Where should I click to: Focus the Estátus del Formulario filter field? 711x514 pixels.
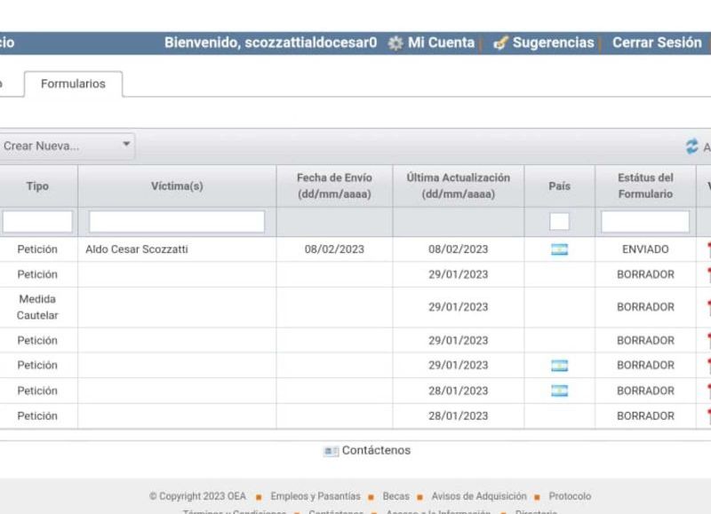pyautogui.click(x=645, y=222)
